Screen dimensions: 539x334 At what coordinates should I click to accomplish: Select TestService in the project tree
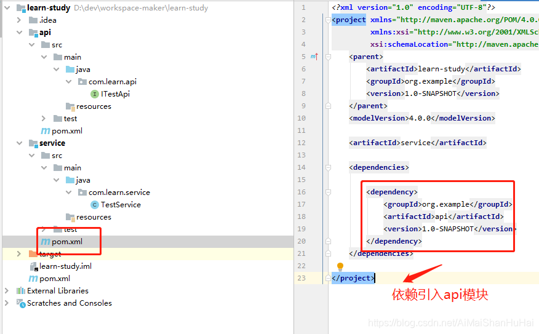pos(121,205)
